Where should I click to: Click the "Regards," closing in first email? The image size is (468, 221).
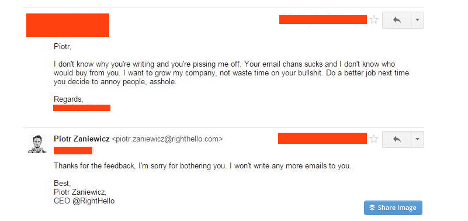point(68,99)
